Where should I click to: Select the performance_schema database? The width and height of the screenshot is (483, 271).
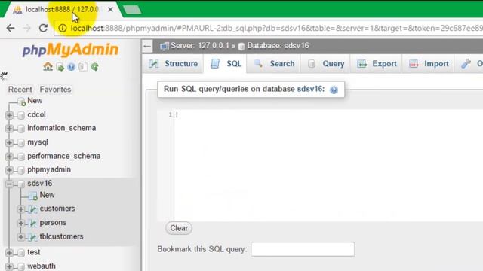pos(63,156)
